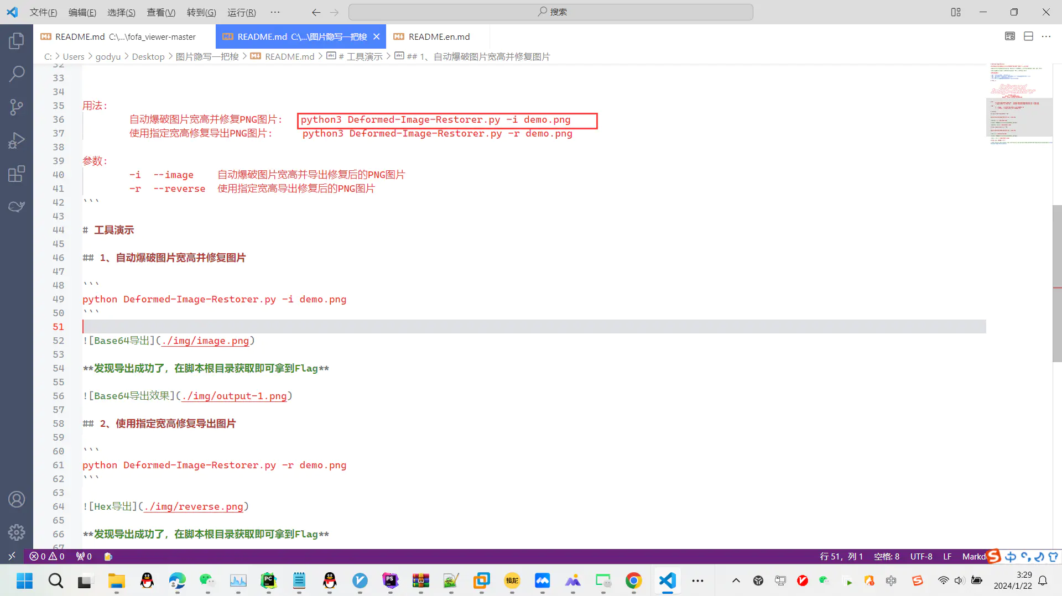Open the Explorer view in activity bar
This screenshot has height=596, width=1062.
coord(17,40)
